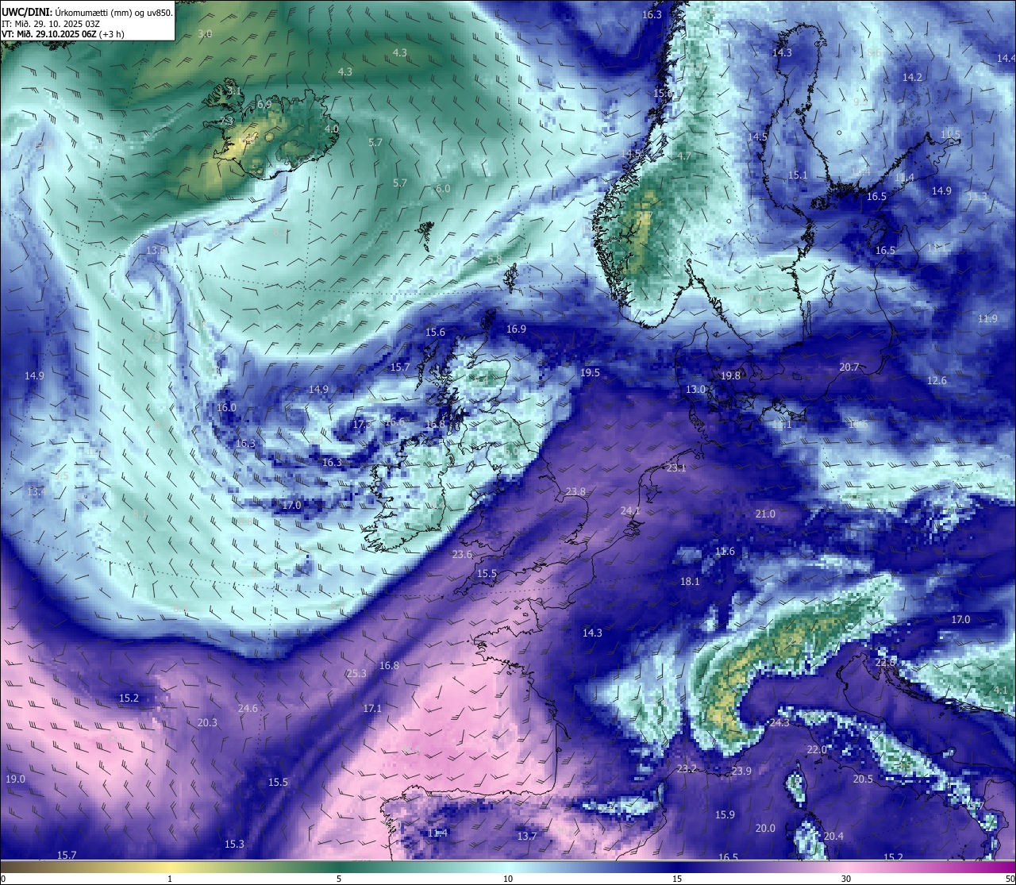Click the map value 22.0 near Corsica
The height and width of the screenshot is (885, 1016).
pyautogui.click(x=817, y=749)
